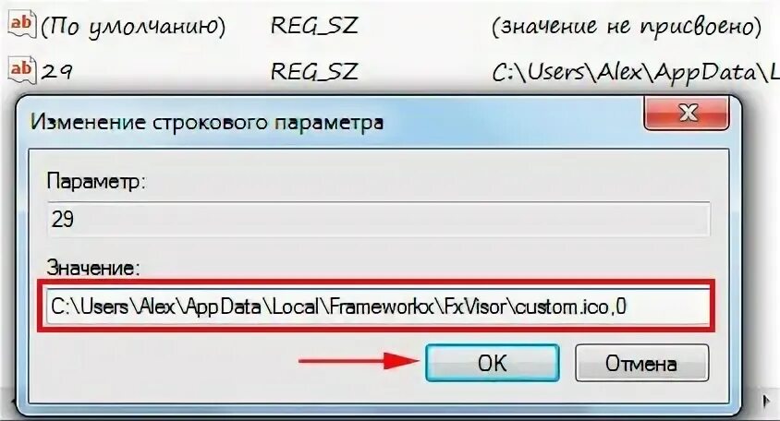Click the Параметр: label
This screenshot has width=780, height=421.
point(96,182)
